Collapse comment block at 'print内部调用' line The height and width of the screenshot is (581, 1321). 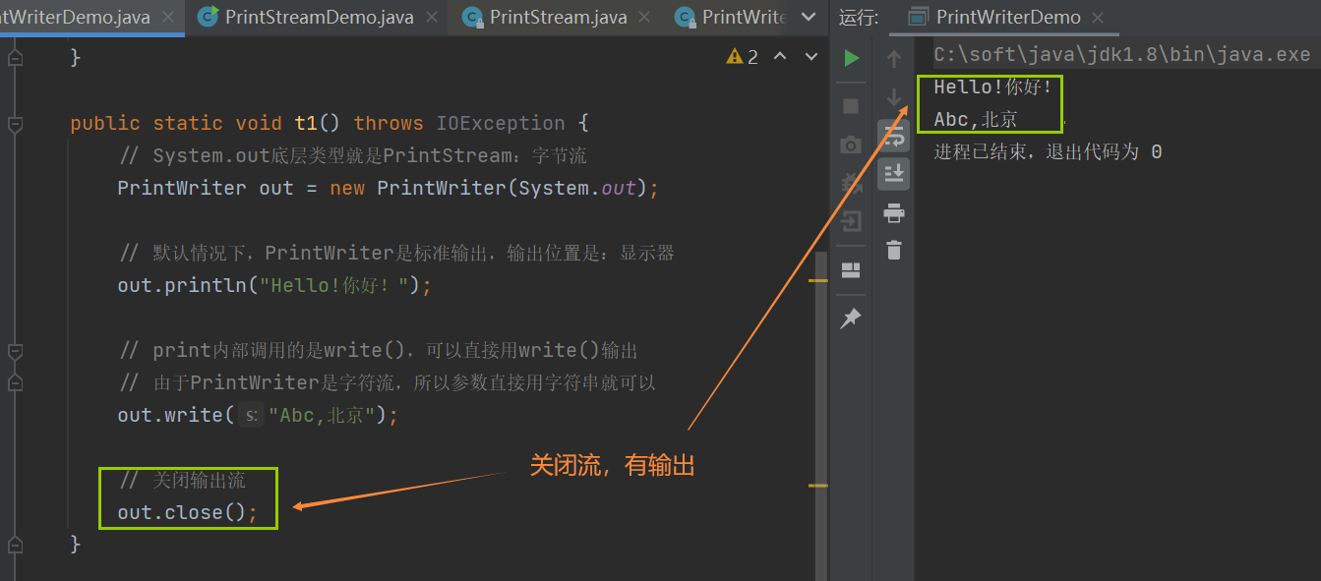coord(15,351)
